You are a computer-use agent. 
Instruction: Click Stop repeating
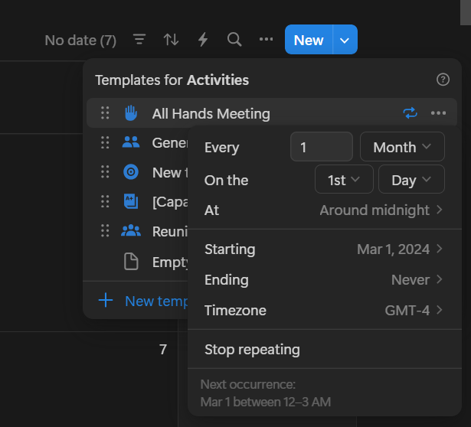(x=325, y=349)
